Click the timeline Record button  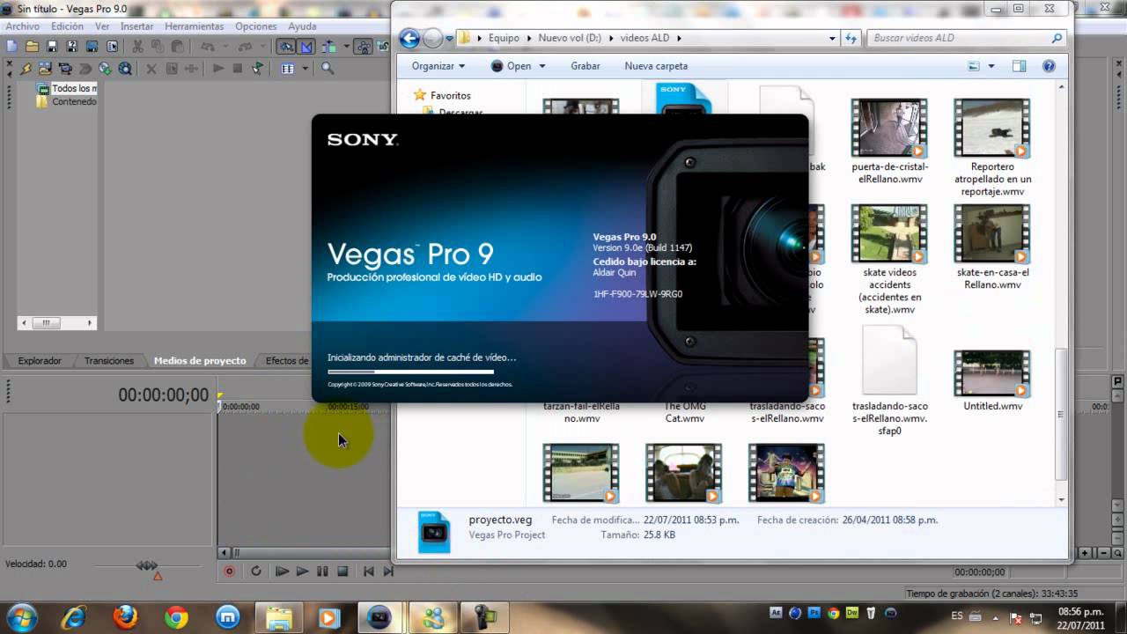(229, 571)
